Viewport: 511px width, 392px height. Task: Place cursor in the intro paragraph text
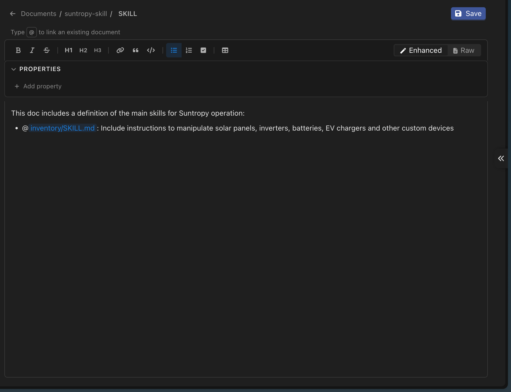click(128, 113)
